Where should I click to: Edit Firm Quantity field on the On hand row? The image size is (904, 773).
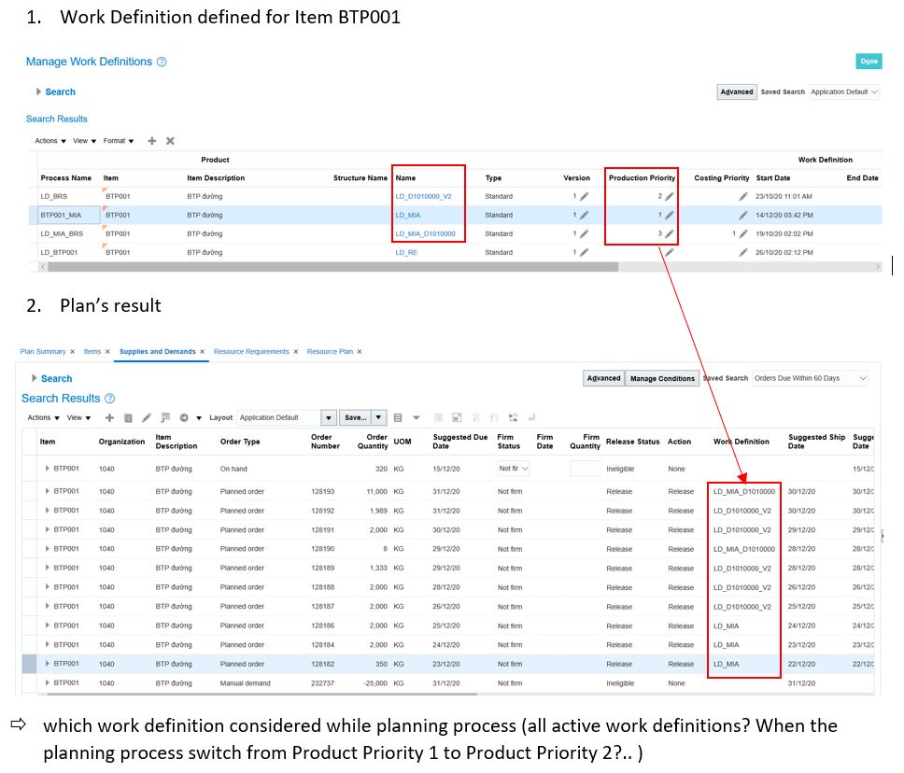[586, 469]
